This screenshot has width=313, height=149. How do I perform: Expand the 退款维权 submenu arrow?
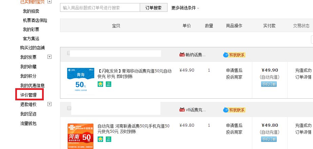(50, 104)
